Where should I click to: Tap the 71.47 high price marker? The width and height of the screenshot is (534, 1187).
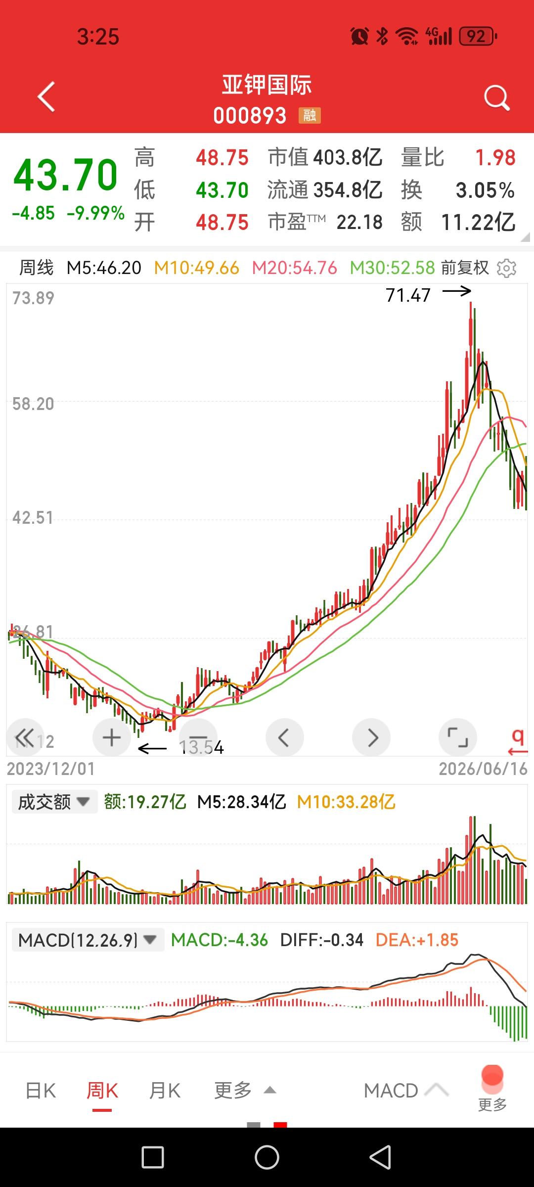pyautogui.click(x=408, y=295)
